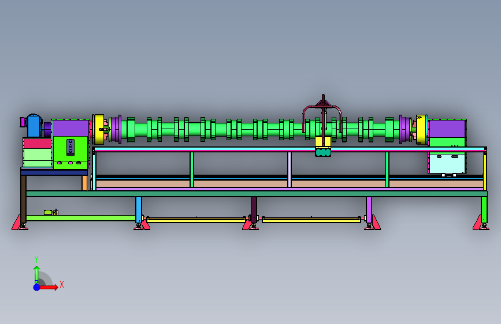Pick the magenta cap on the motor's left end
501x324 pixels.
(23, 122)
